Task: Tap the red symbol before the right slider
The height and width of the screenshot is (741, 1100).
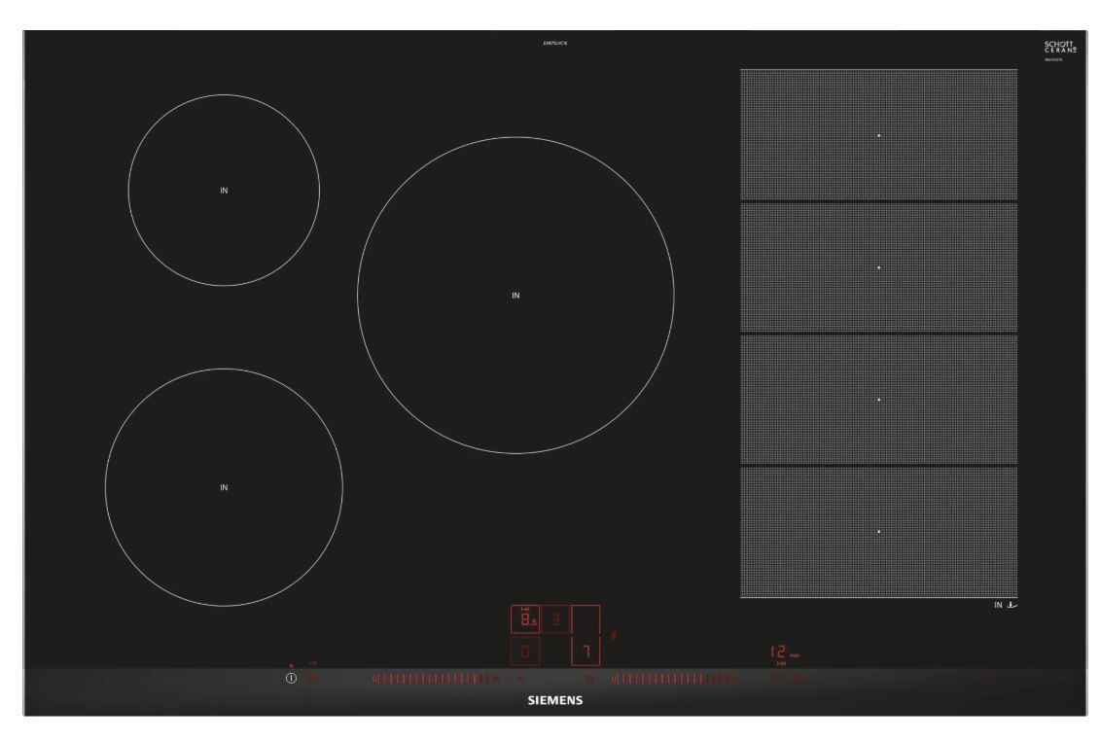Action: pos(589,679)
